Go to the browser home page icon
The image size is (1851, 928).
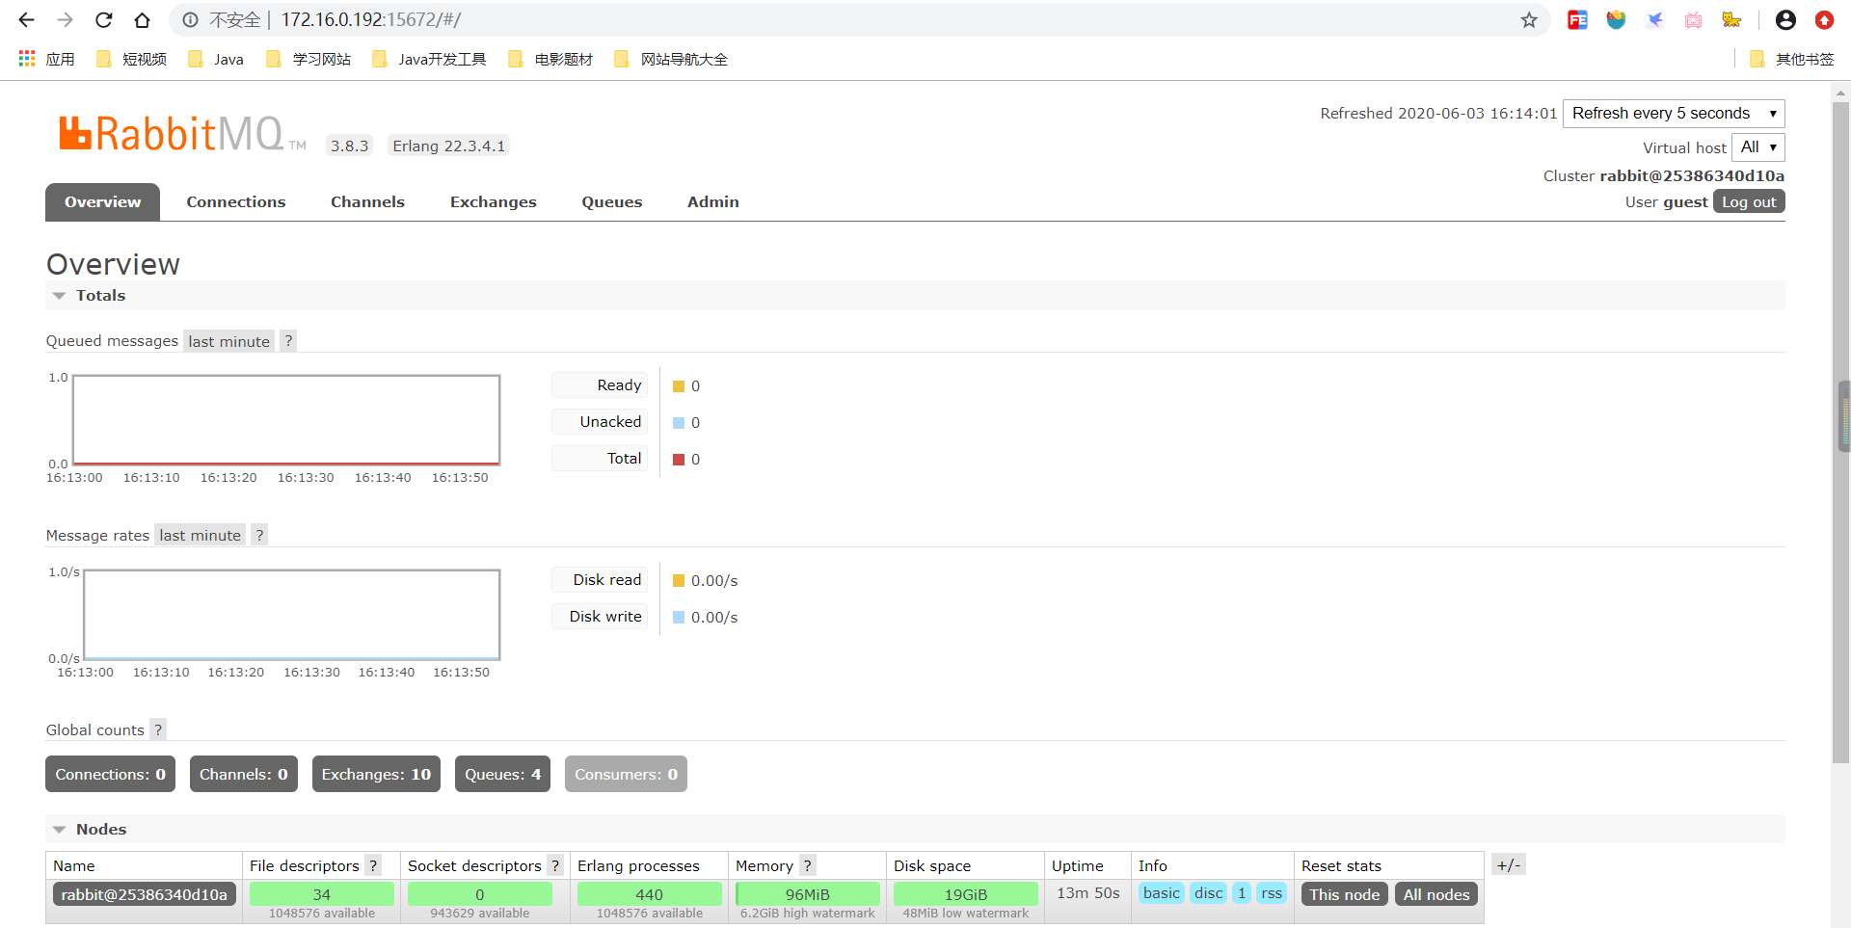click(x=143, y=20)
